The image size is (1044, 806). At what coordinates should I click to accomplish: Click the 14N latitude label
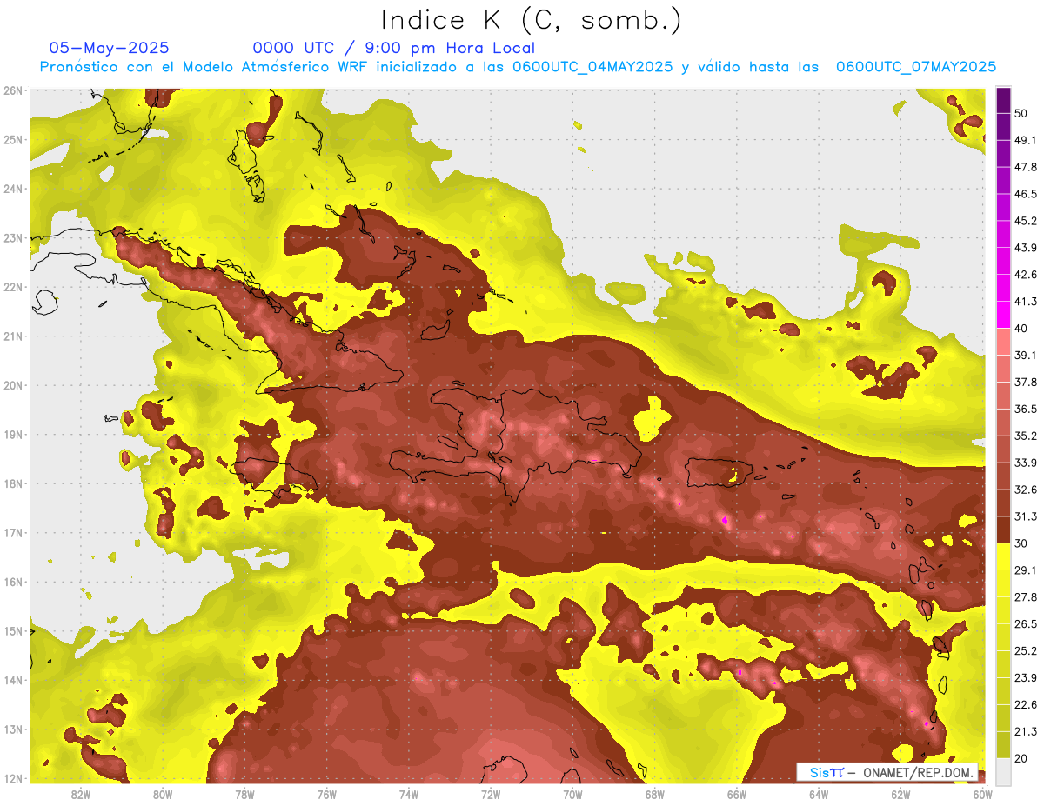[x=13, y=680]
